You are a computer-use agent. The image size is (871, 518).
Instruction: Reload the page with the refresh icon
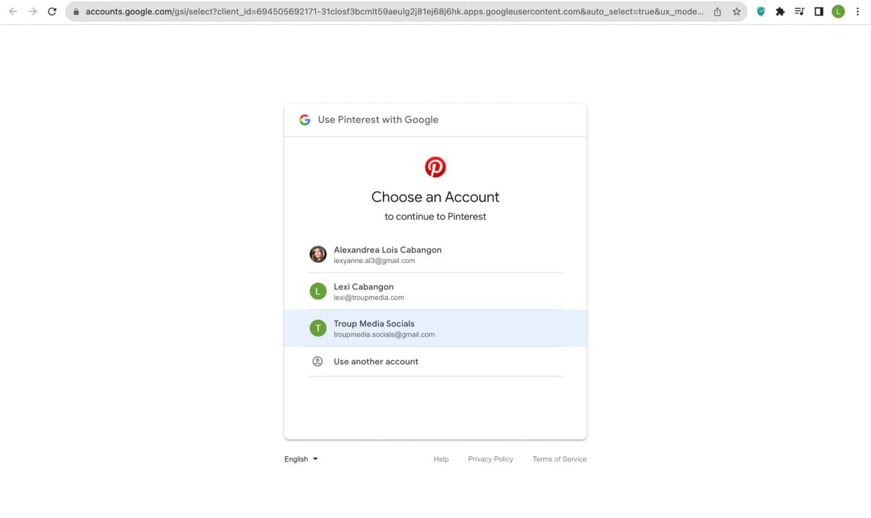(x=52, y=11)
